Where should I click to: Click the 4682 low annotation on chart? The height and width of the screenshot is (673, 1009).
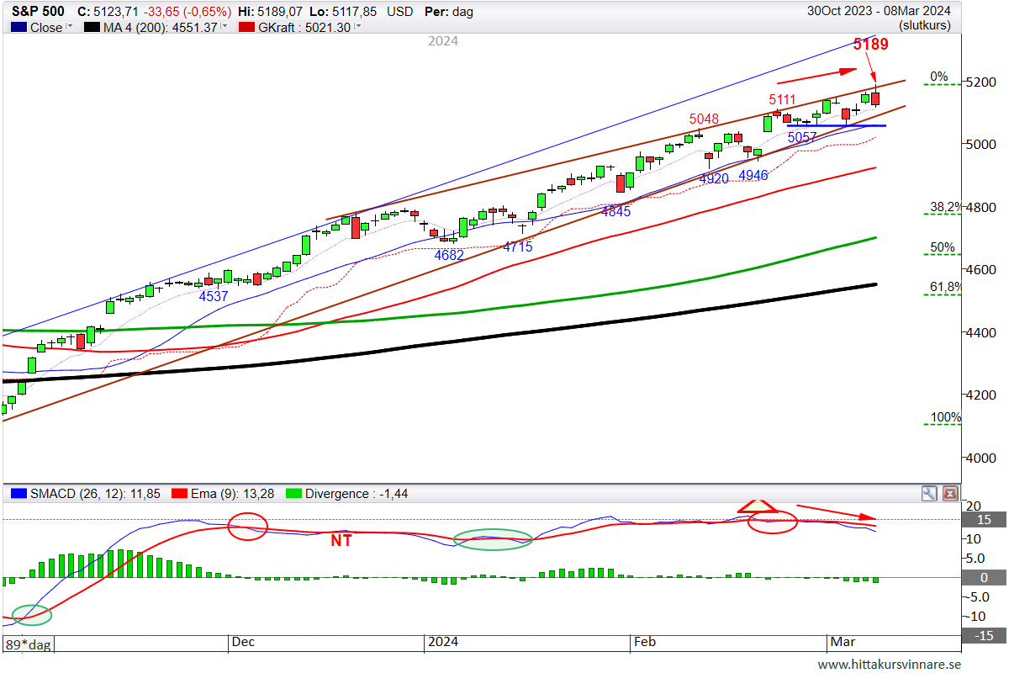coord(449,254)
